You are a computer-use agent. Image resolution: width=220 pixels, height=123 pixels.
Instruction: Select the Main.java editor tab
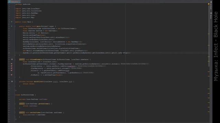tap(14, 1)
